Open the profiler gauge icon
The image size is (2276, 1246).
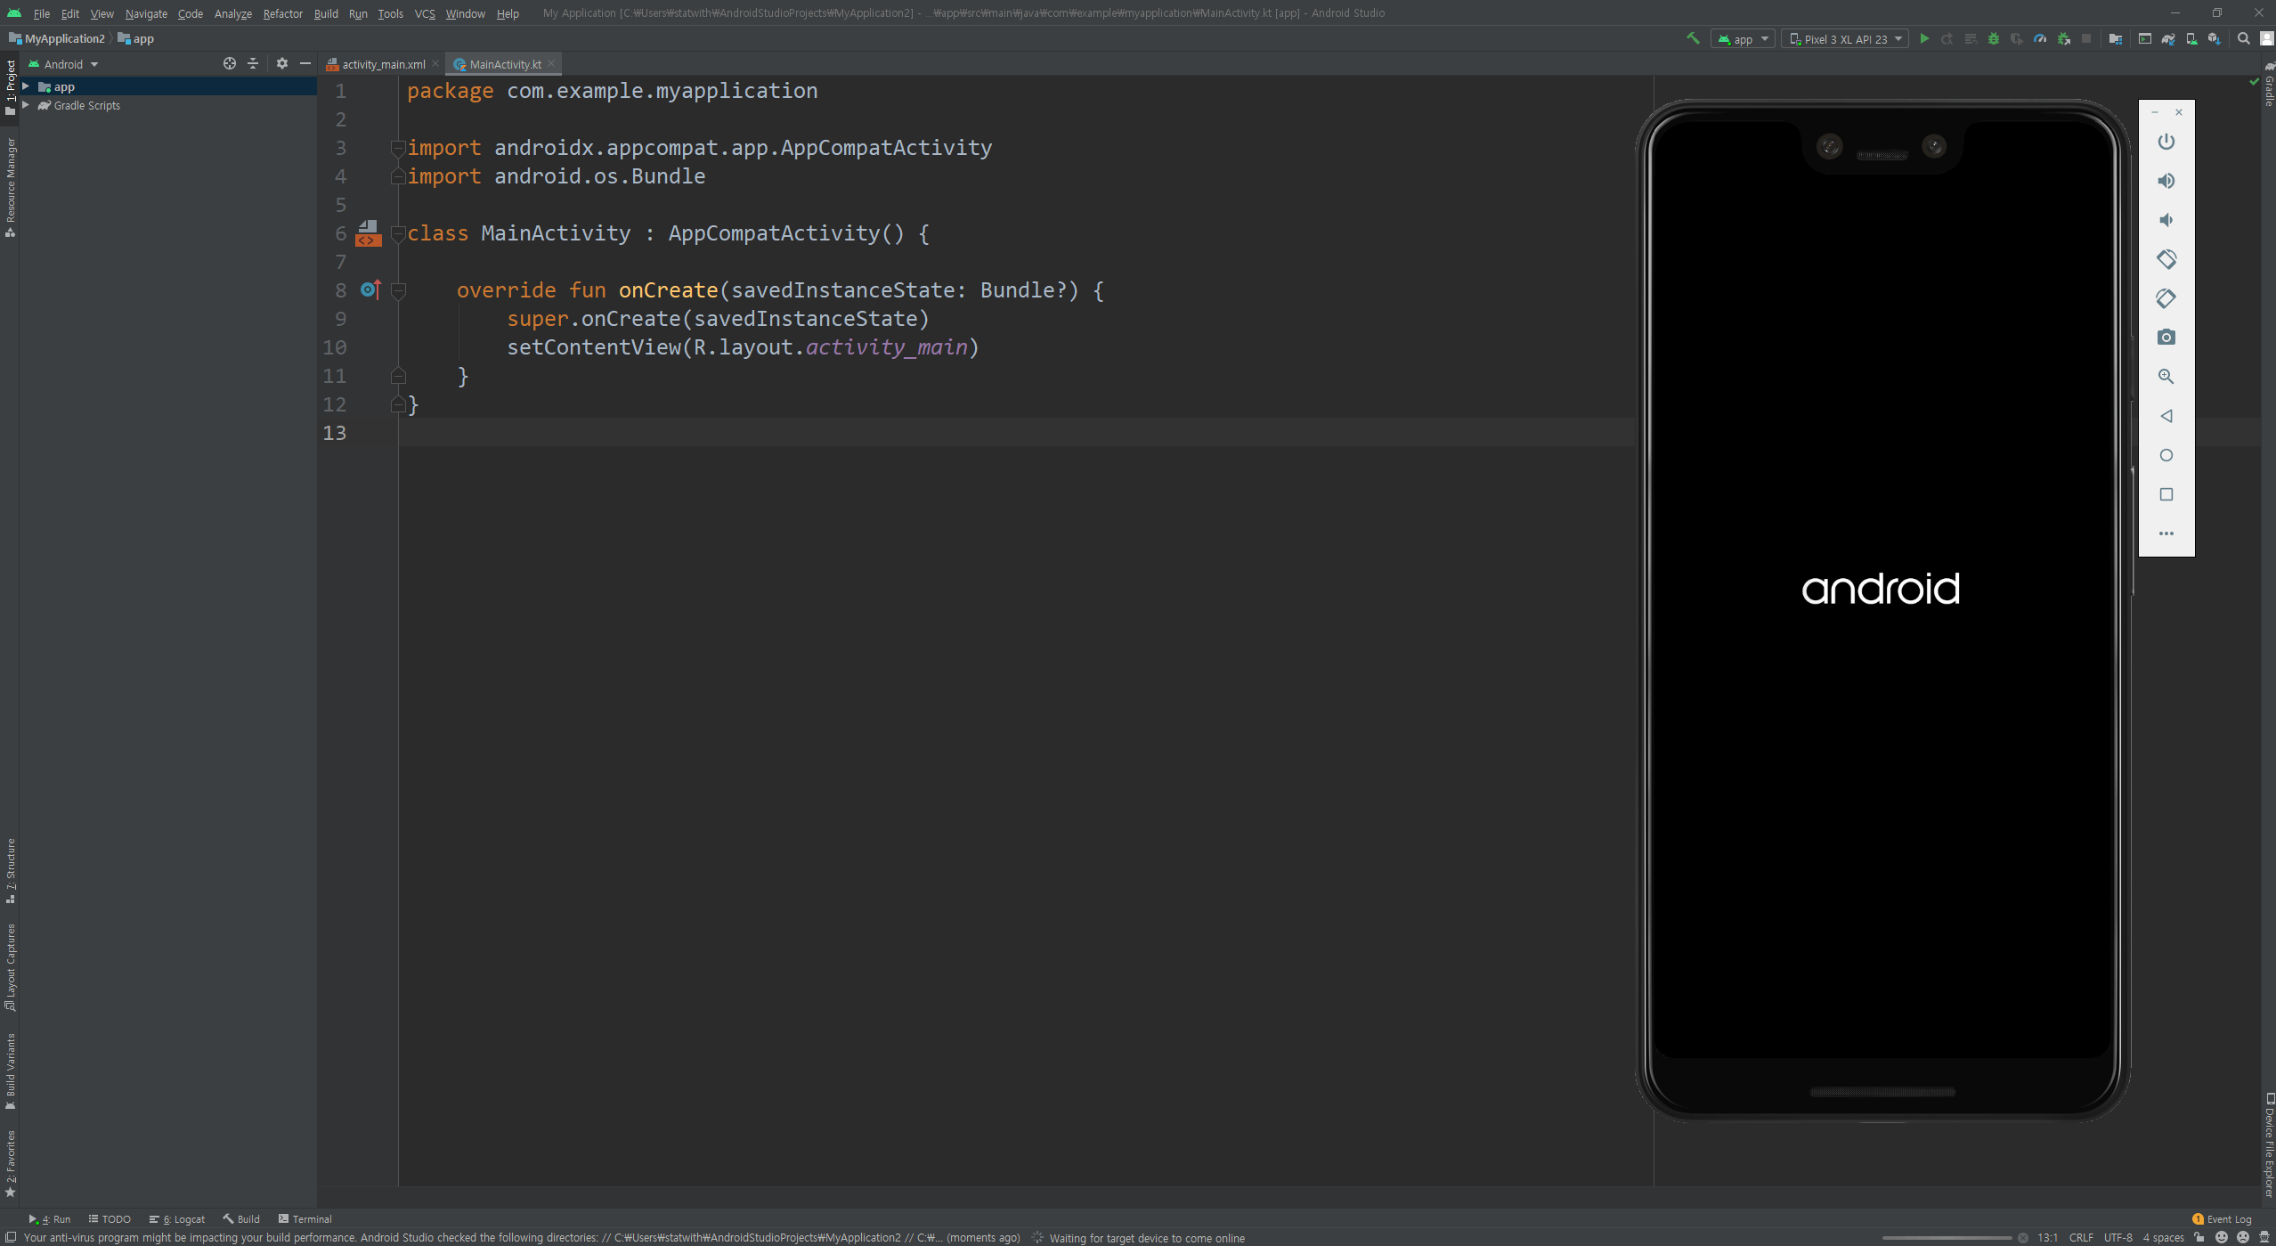2040,39
